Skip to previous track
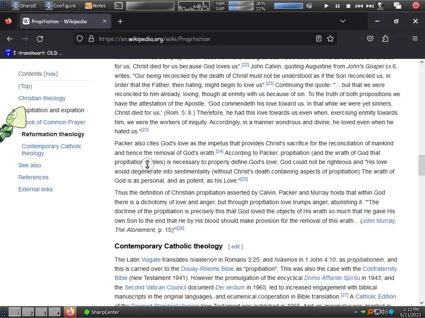This screenshot has height=318, width=425. coord(359,6)
